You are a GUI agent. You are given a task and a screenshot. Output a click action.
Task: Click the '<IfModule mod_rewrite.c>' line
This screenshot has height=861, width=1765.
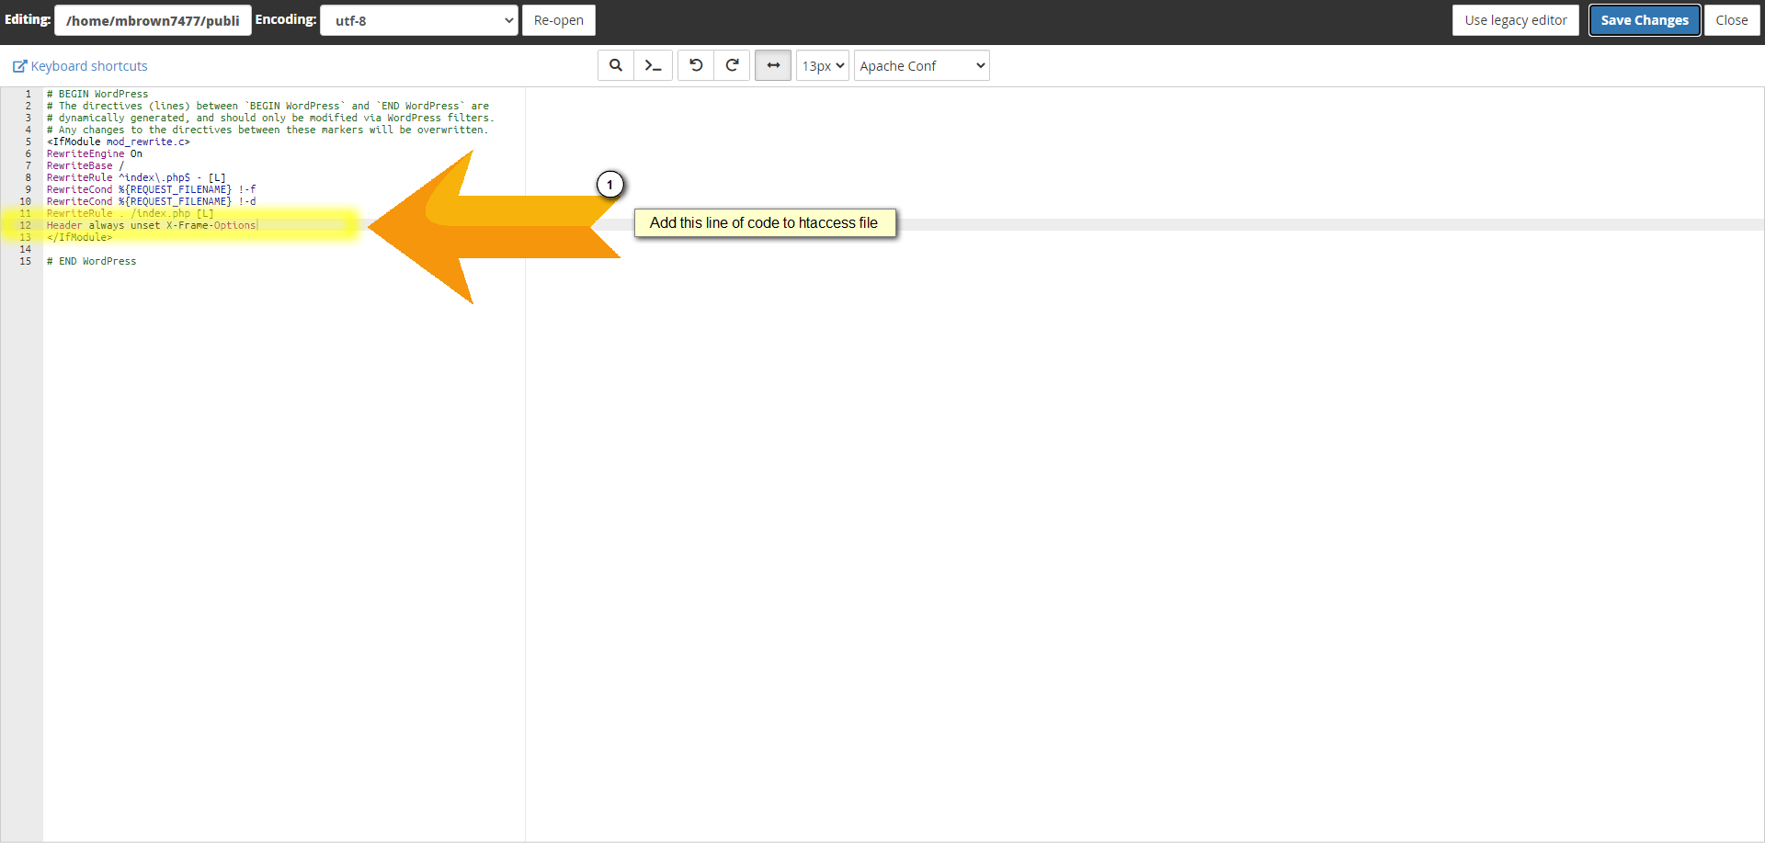119,142
